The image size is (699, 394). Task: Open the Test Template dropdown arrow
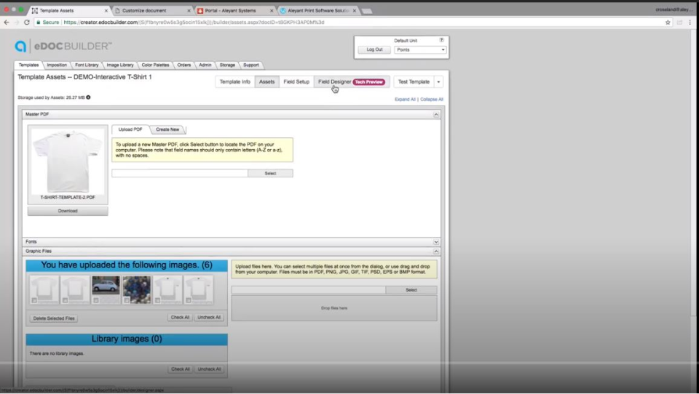(x=438, y=82)
